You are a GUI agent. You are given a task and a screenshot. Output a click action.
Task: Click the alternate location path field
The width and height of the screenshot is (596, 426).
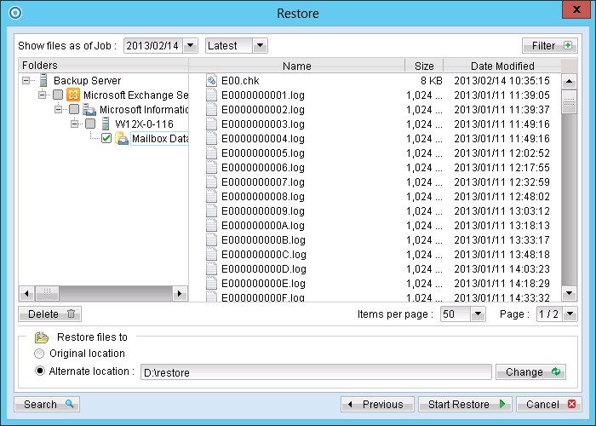pos(316,372)
